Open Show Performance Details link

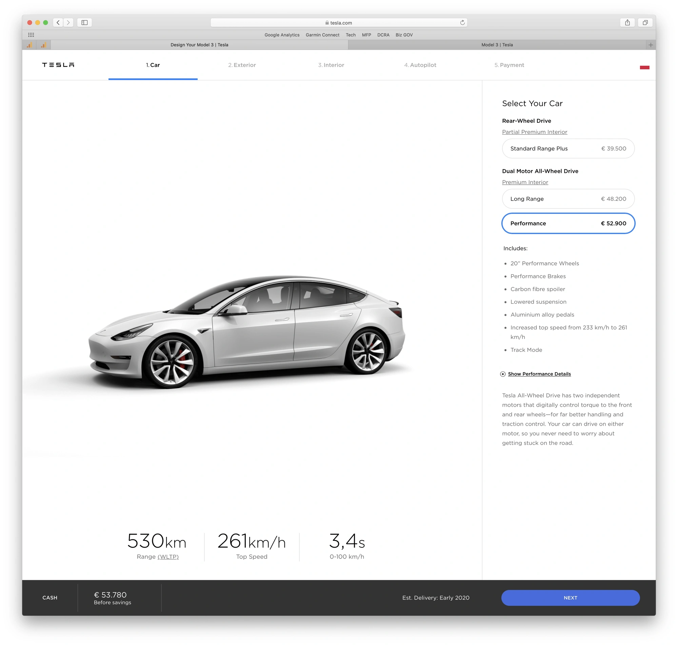pos(539,374)
